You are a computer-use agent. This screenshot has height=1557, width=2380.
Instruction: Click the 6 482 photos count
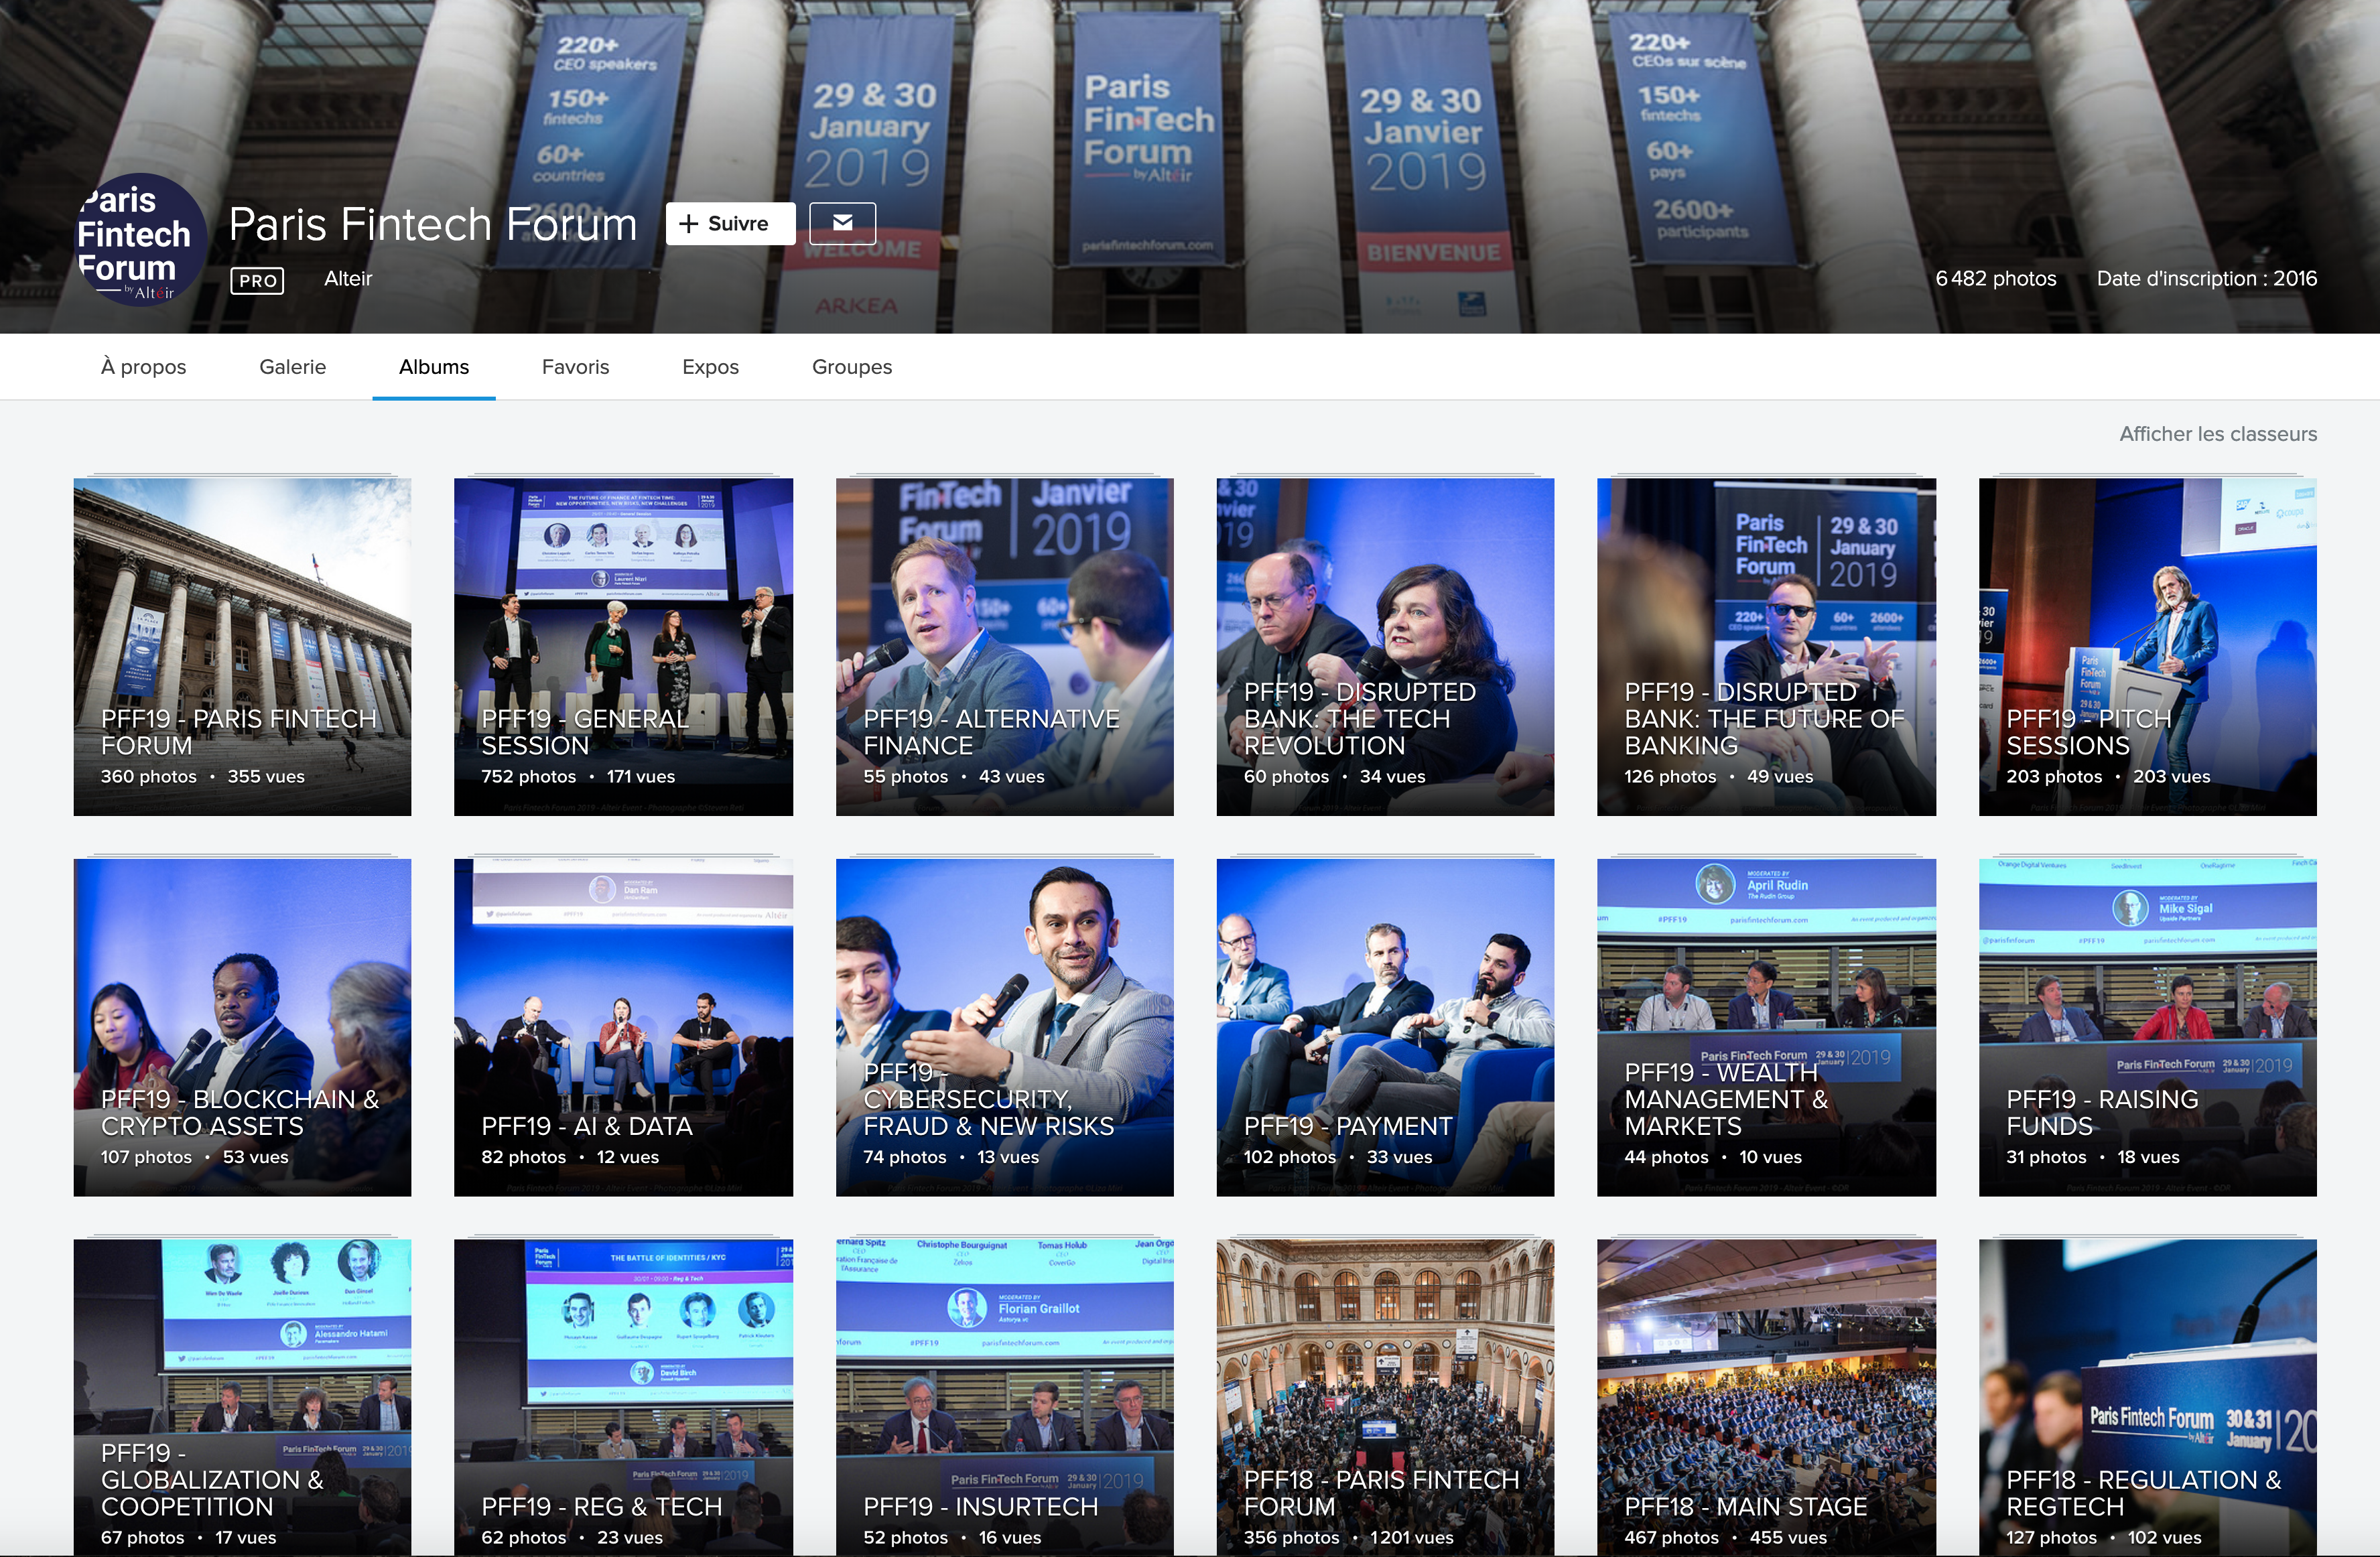(1995, 279)
